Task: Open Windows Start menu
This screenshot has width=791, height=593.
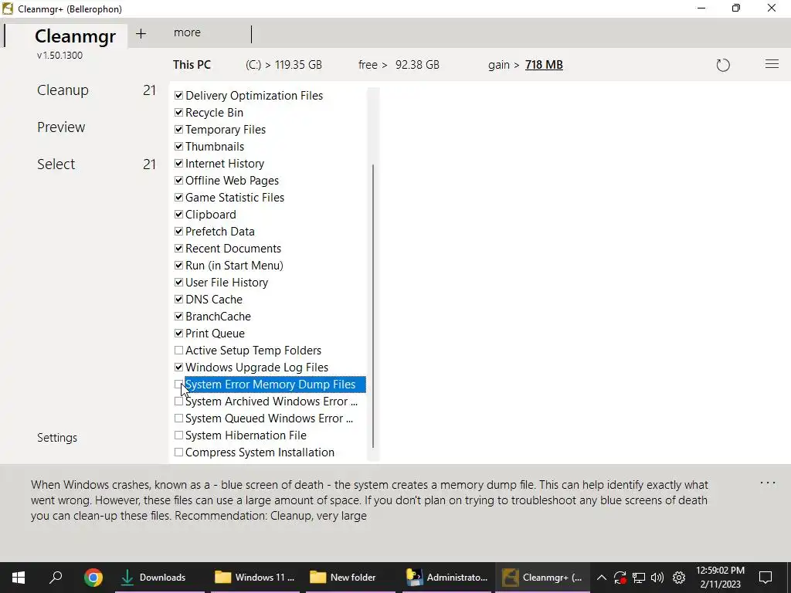Action: (19, 578)
